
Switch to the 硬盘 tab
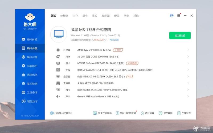pyautogui.click(x=117, y=16)
